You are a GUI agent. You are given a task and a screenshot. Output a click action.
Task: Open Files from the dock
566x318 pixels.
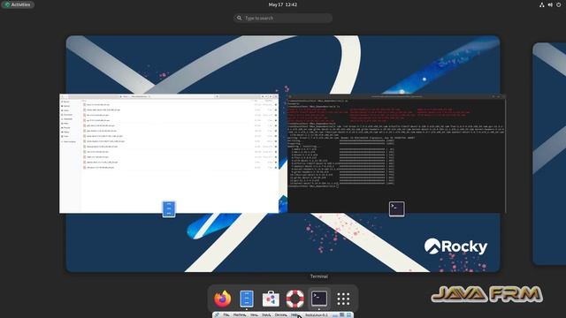click(x=247, y=299)
